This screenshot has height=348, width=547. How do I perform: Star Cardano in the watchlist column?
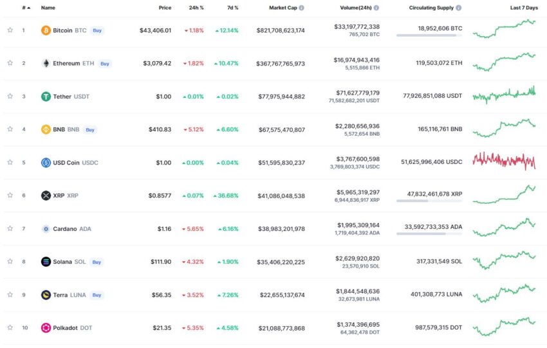tap(10, 228)
